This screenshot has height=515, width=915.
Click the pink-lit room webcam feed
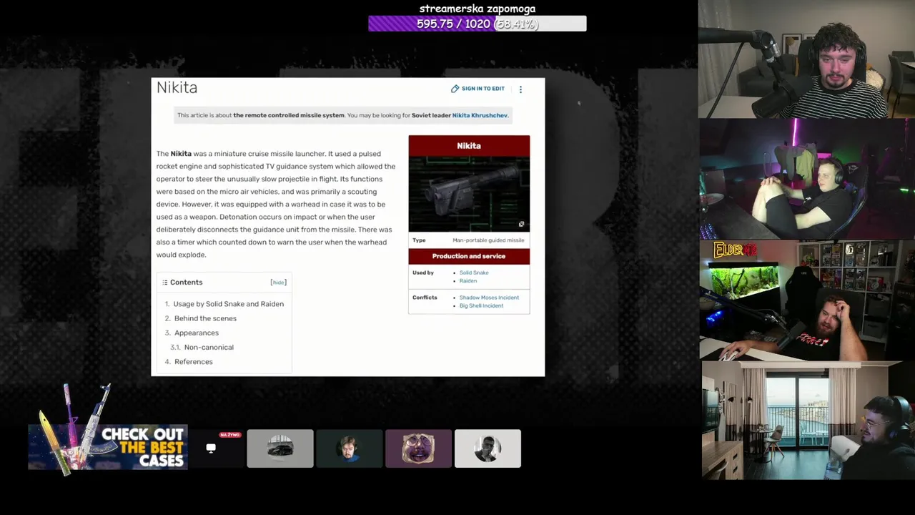click(807, 179)
